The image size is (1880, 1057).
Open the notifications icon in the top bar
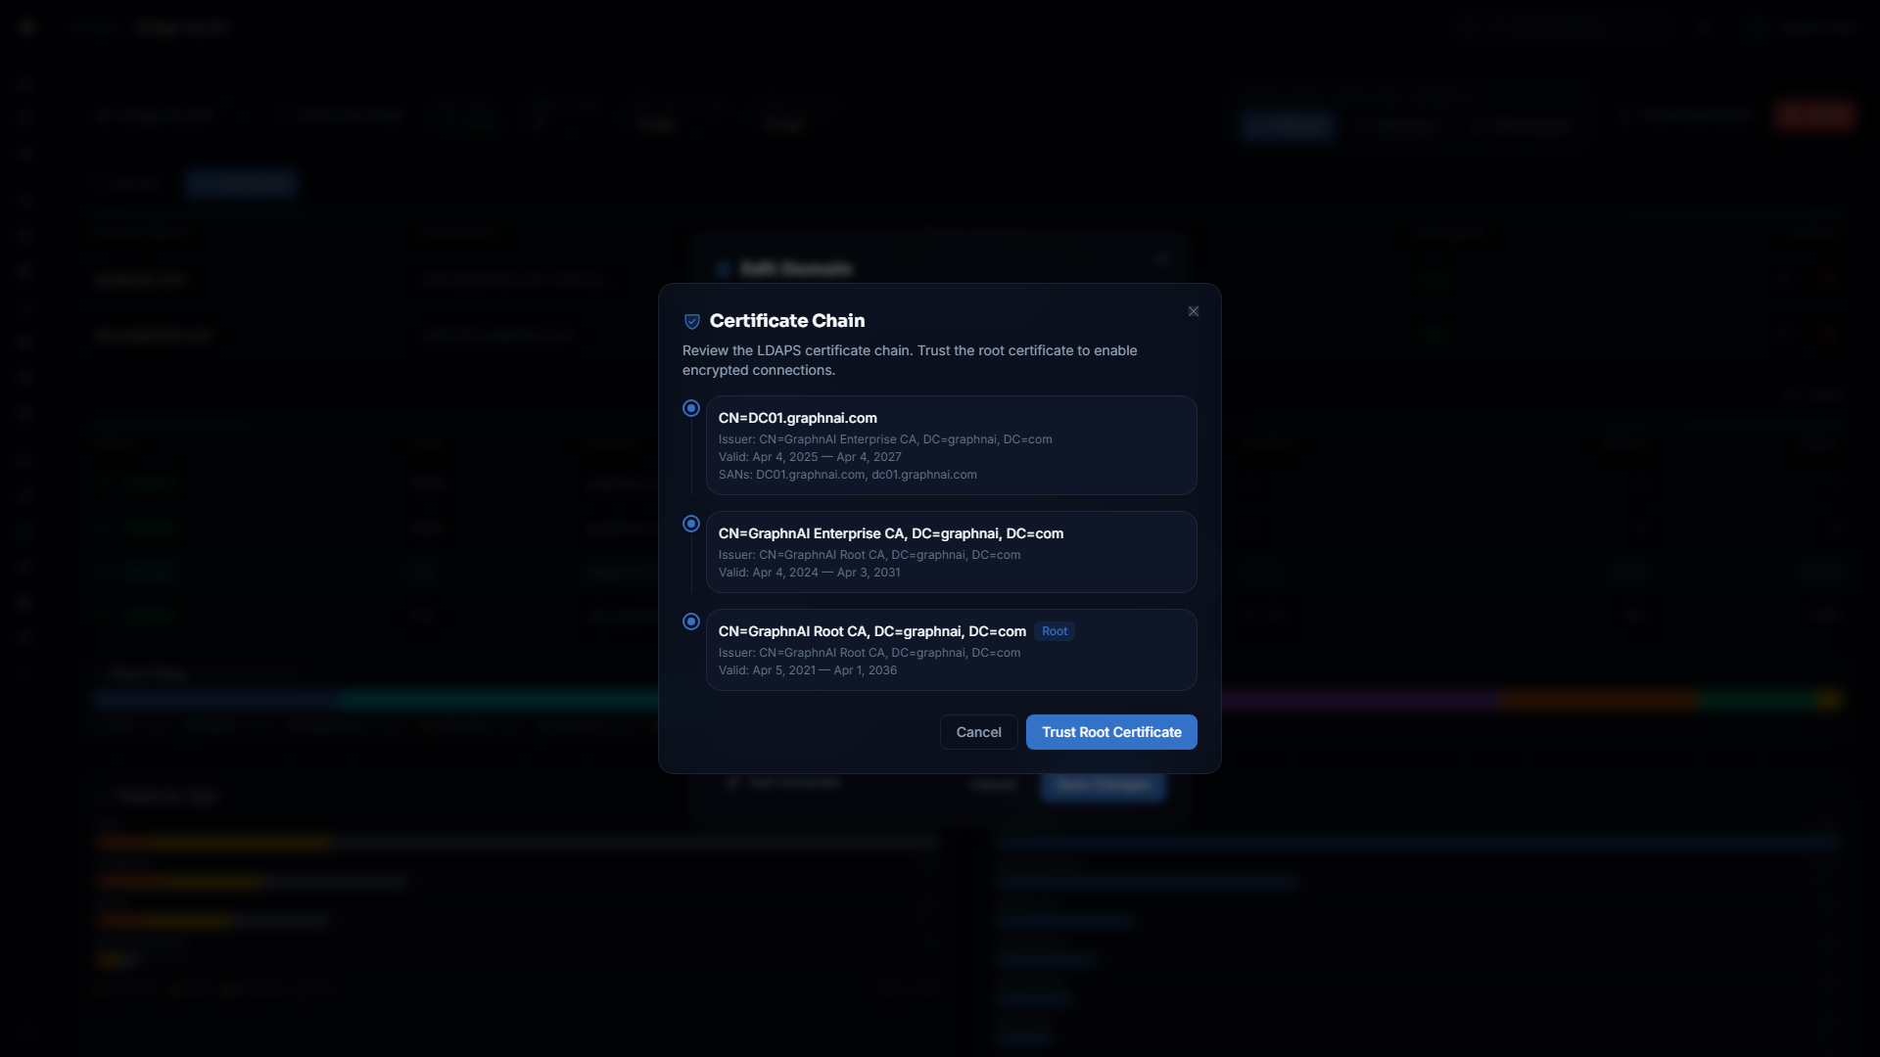coord(1705,26)
